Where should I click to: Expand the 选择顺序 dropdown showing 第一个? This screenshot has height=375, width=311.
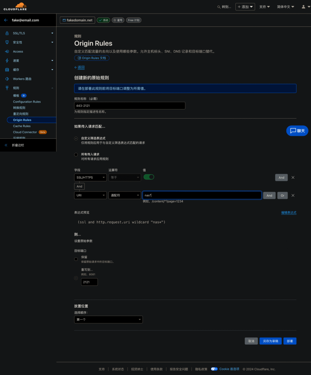click(x=108, y=320)
